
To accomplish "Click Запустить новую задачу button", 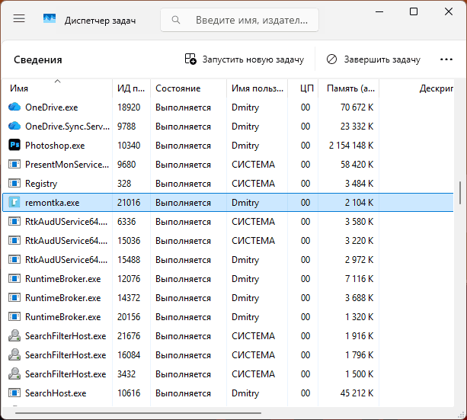I will (245, 59).
